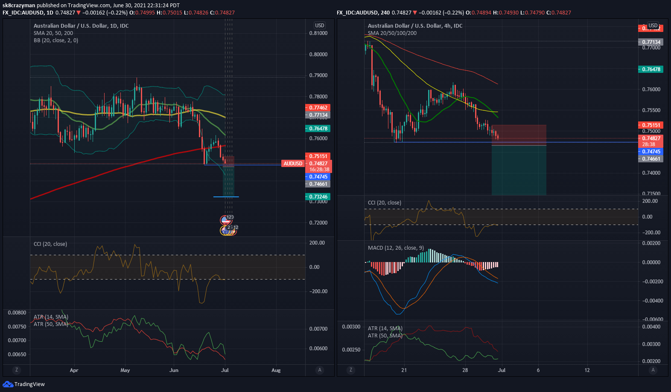Click the Z timezone button on 4h chart
Image resolution: width=671 pixels, height=392 pixels.
tap(351, 370)
